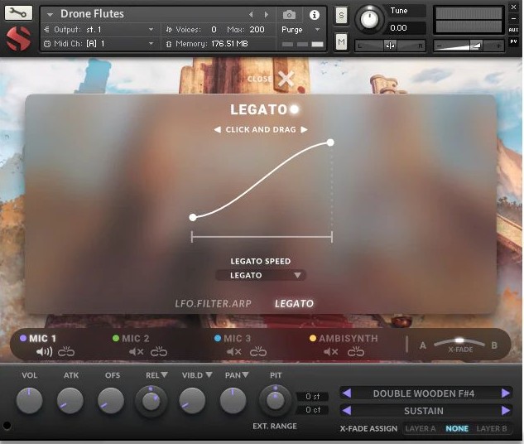Click the Tune 0.00 value field
The width and height of the screenshot is (524, 444).
pos(406,28)
